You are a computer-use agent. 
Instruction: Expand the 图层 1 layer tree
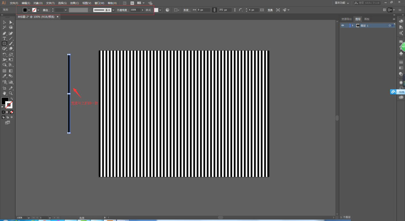pos(353,26)
